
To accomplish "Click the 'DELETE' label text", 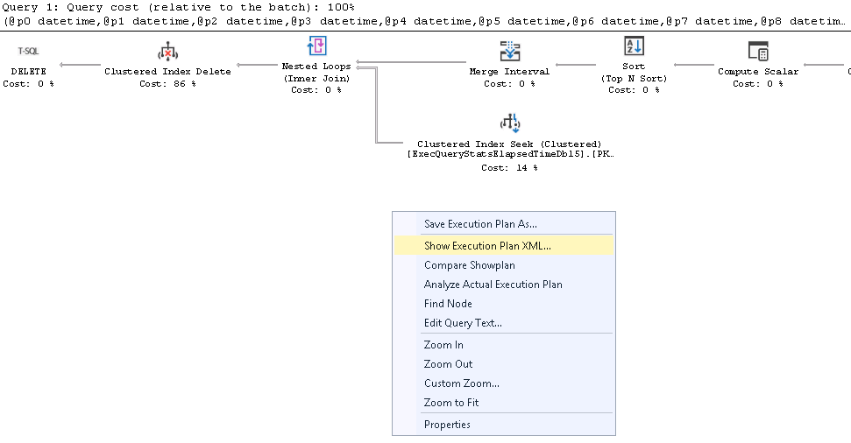I will (x=28, y=72).
